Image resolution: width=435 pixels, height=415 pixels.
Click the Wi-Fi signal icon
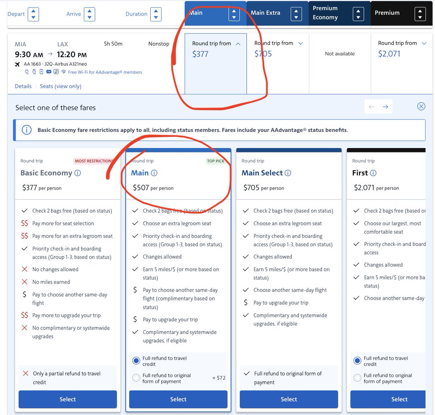(63, 72)
